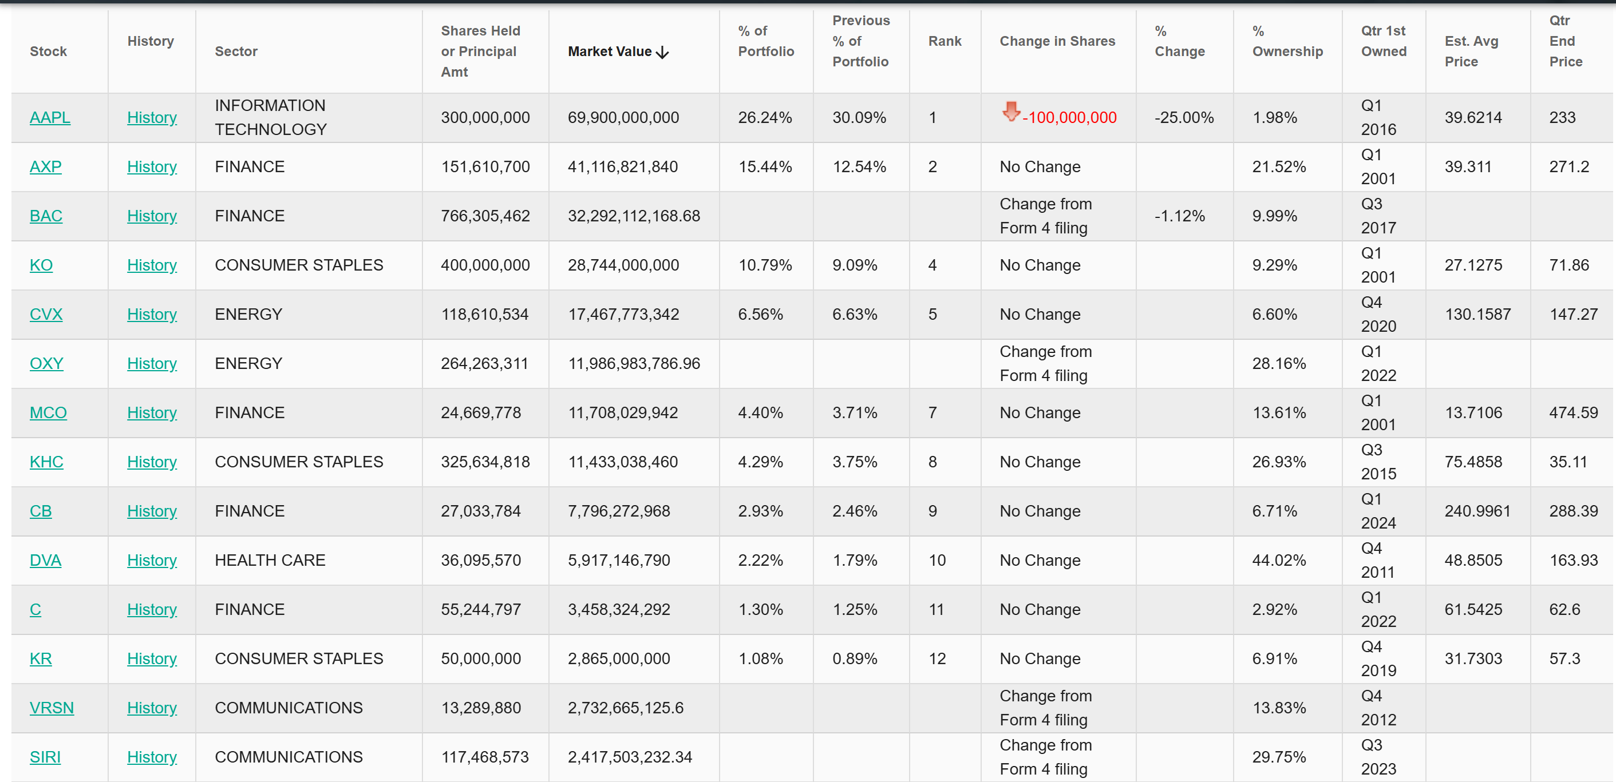Open the BAC stock link
This screenshot has height=782, width=1616.
(46, 216)
